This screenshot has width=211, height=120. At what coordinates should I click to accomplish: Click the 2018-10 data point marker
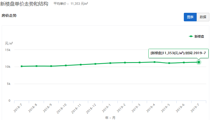pos(66,65)
